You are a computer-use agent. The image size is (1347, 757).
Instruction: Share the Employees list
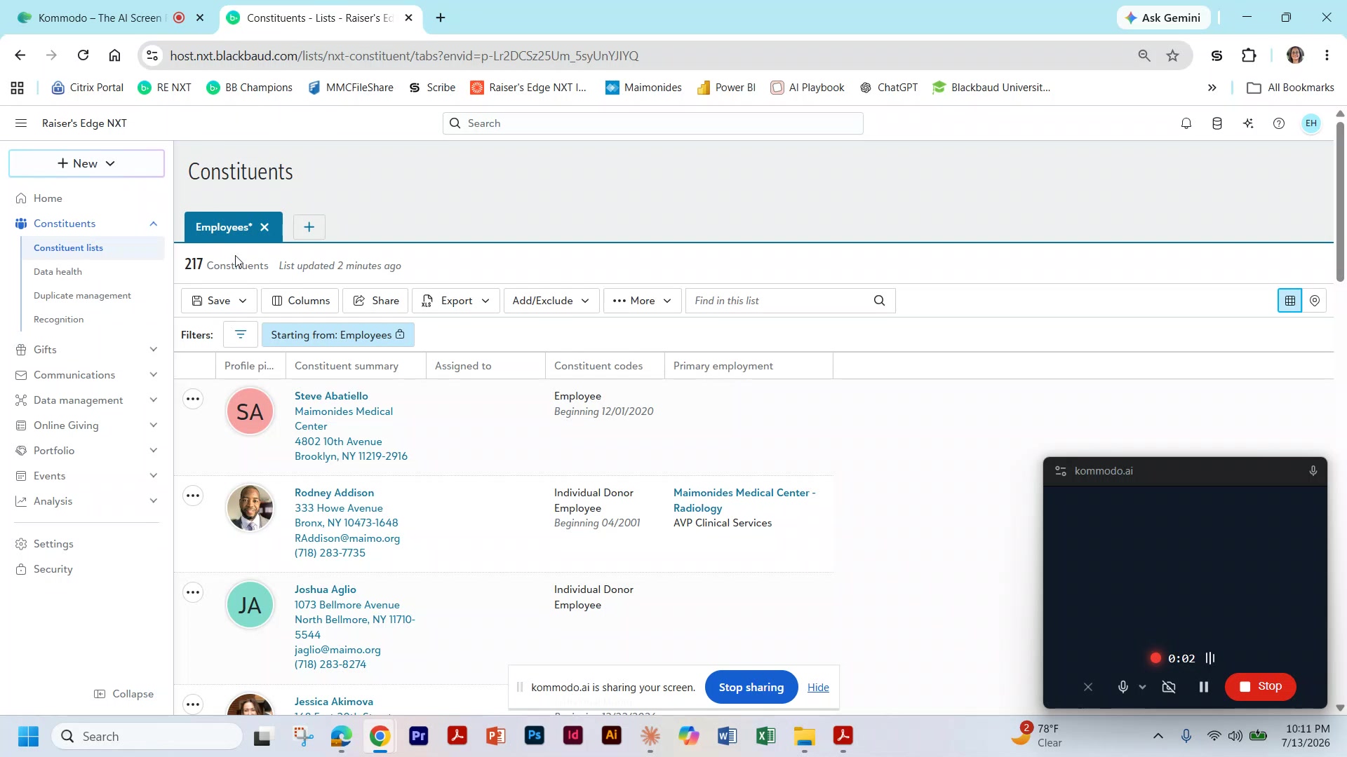(376, 301)
